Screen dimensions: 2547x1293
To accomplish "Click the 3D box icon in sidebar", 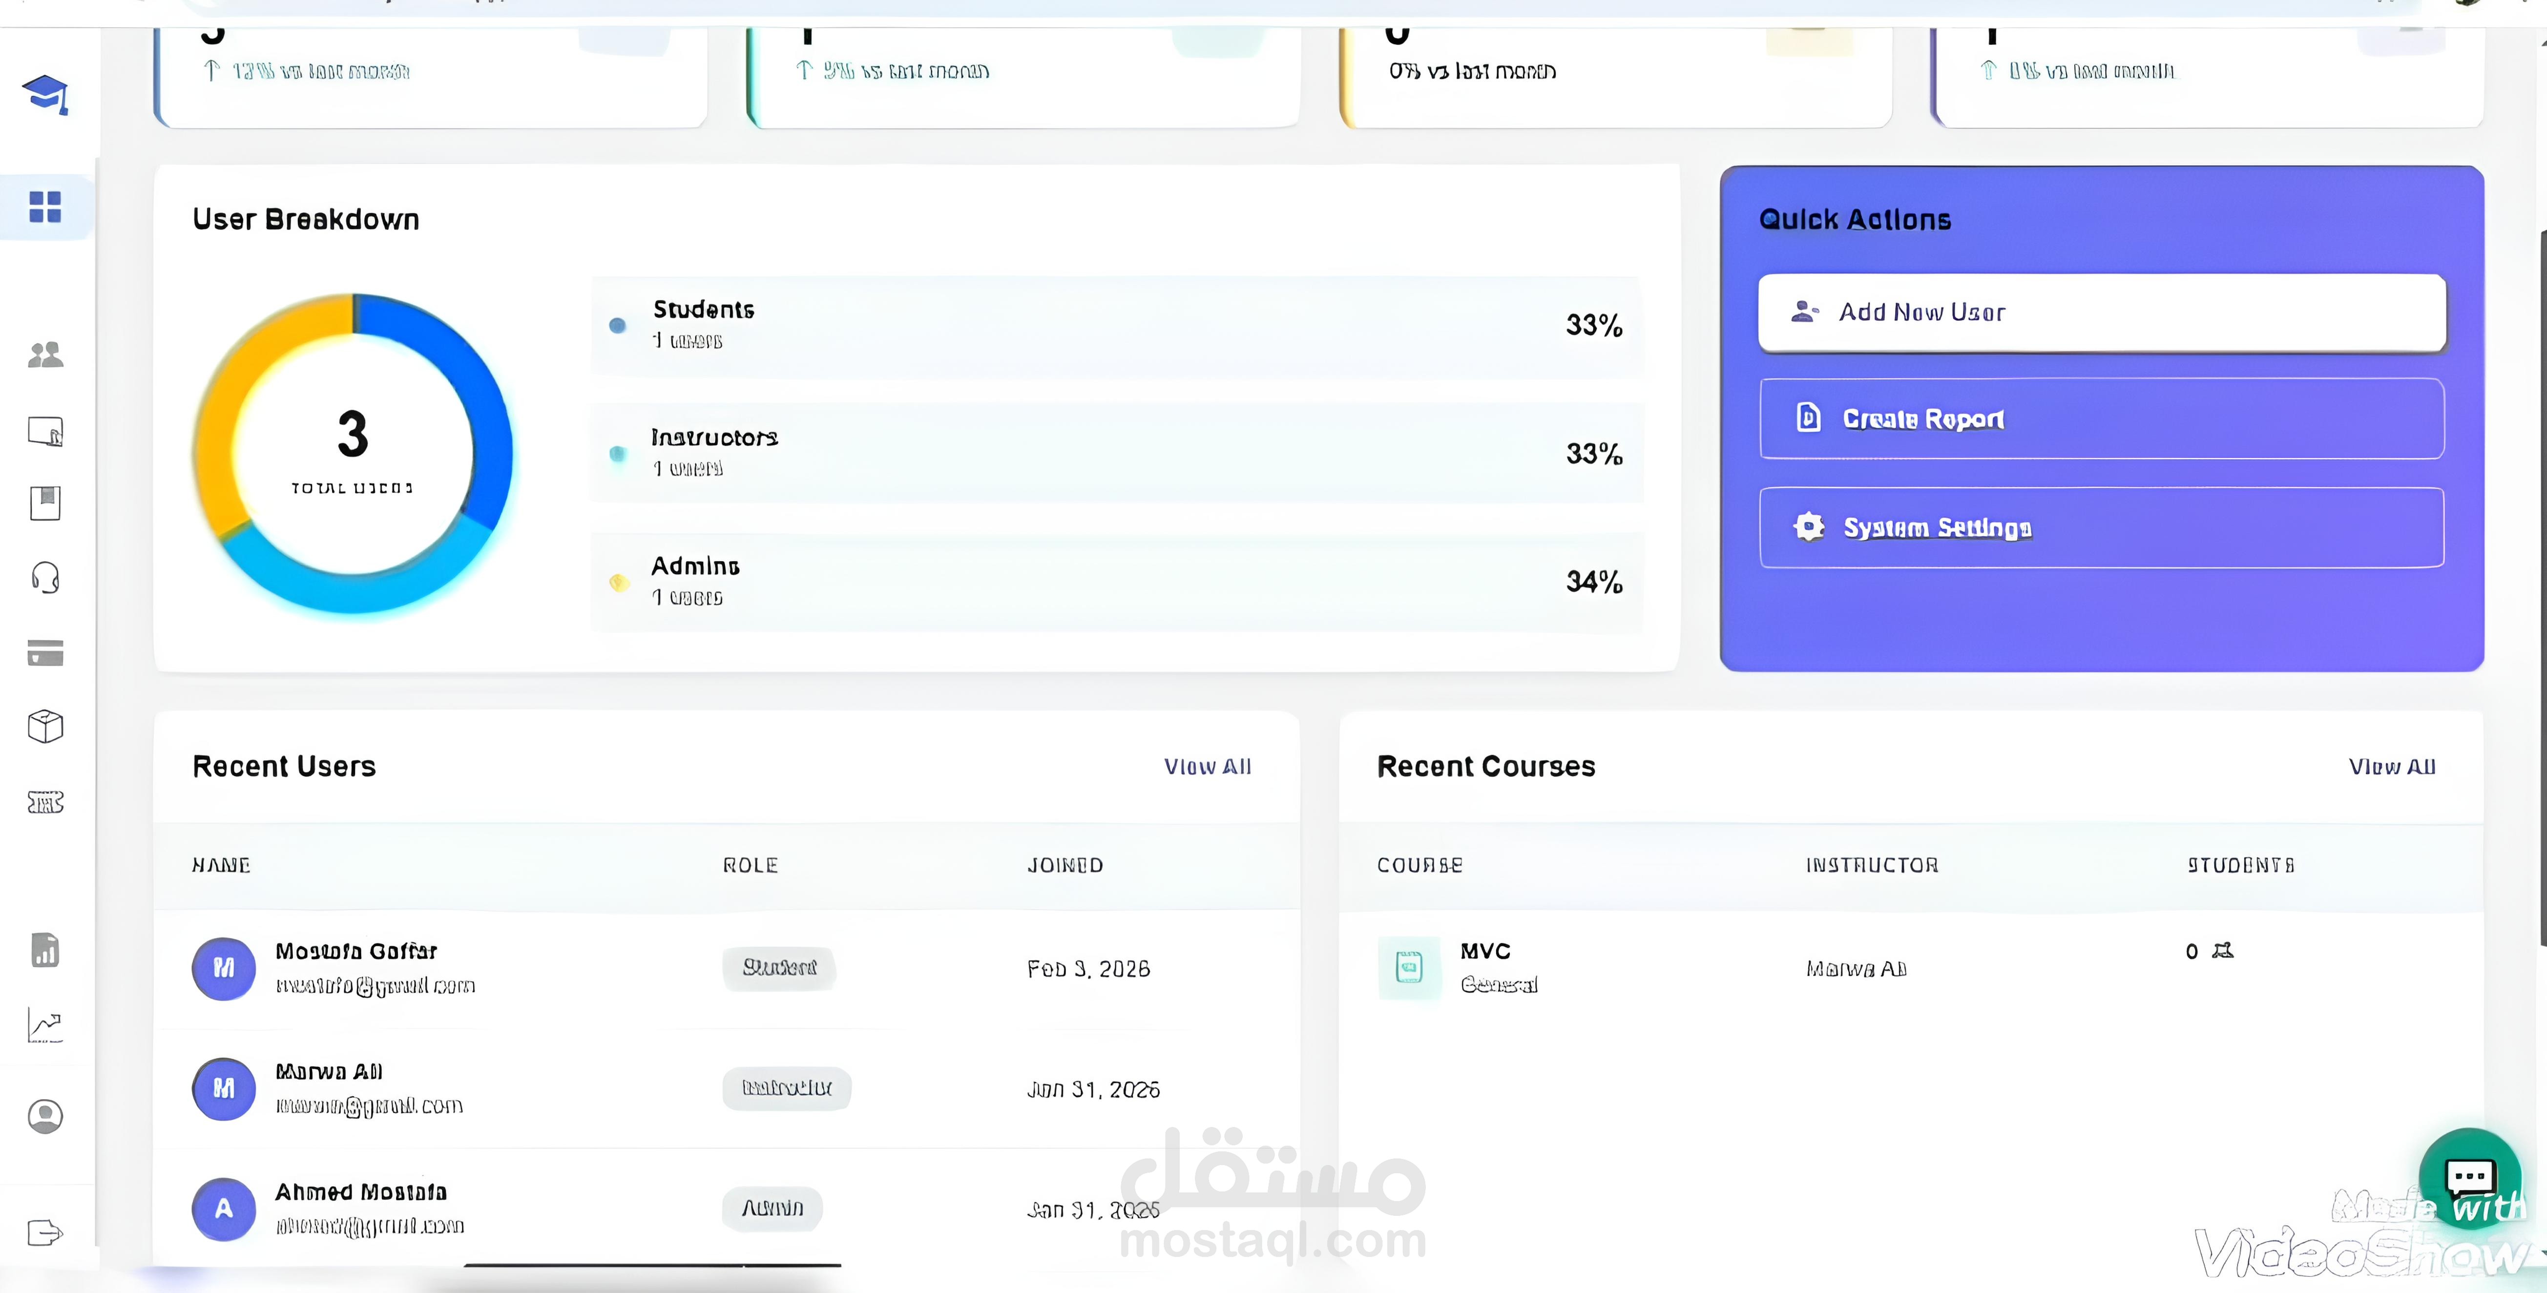I will point(45,727).
